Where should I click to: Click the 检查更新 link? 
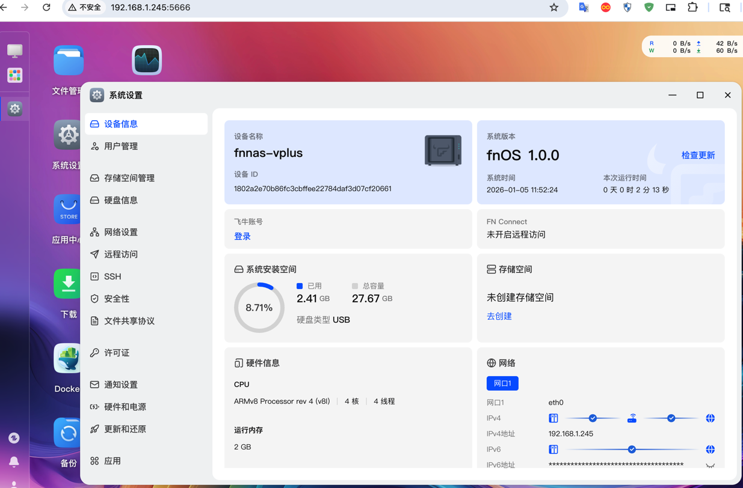pos(698,155)
